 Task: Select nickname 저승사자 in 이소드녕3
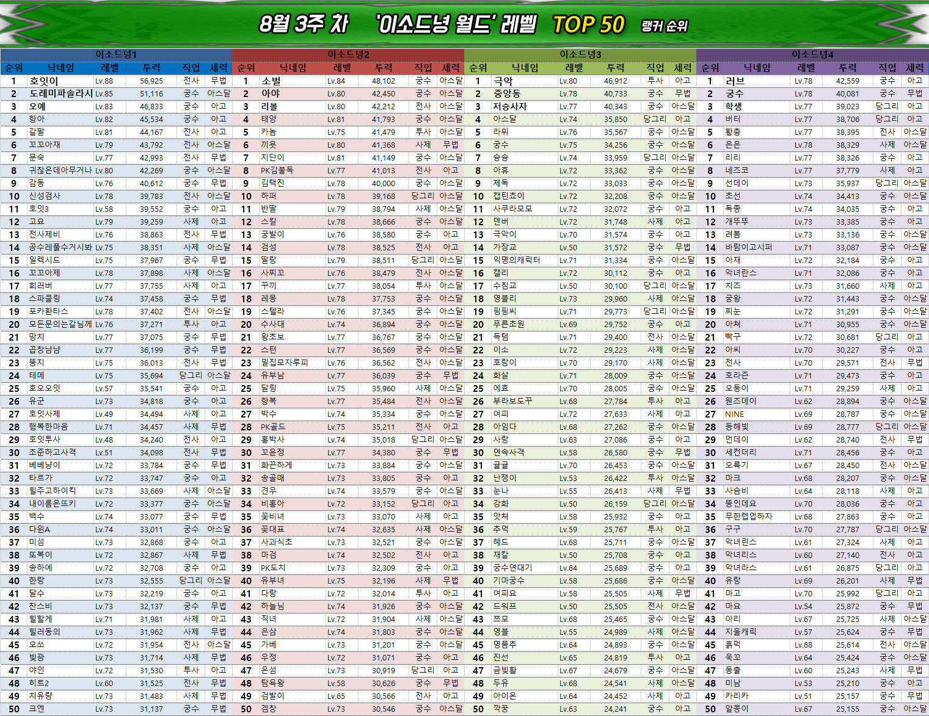coord(510,107)
